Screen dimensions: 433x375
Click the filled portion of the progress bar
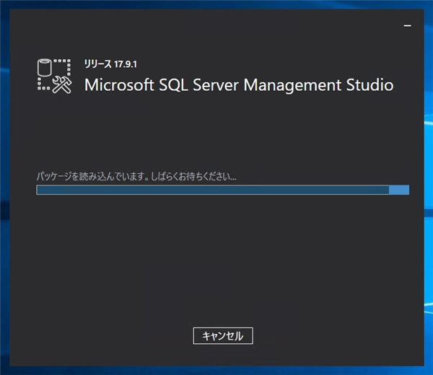(x=212, y=190)
